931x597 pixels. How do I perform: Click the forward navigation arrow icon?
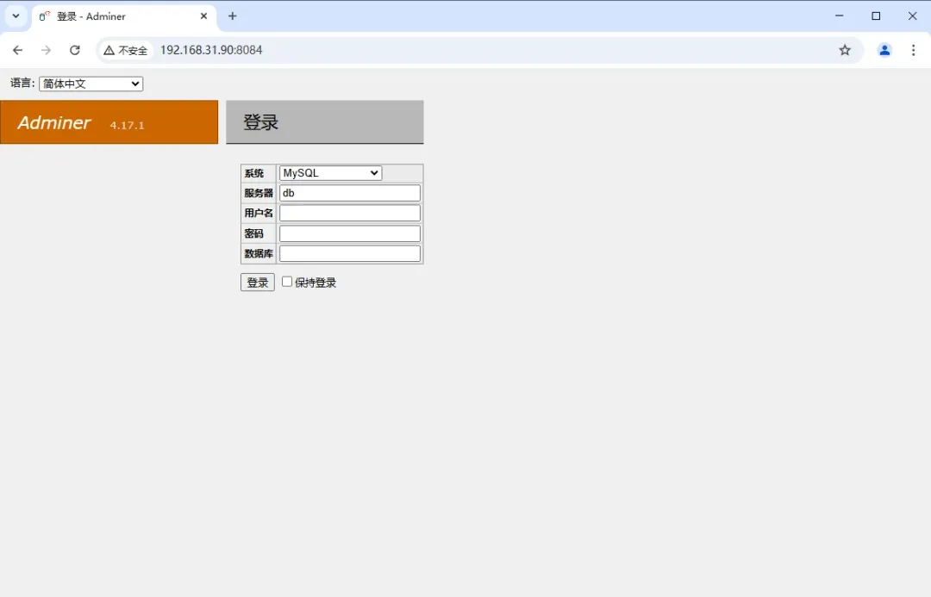point(46,50)
